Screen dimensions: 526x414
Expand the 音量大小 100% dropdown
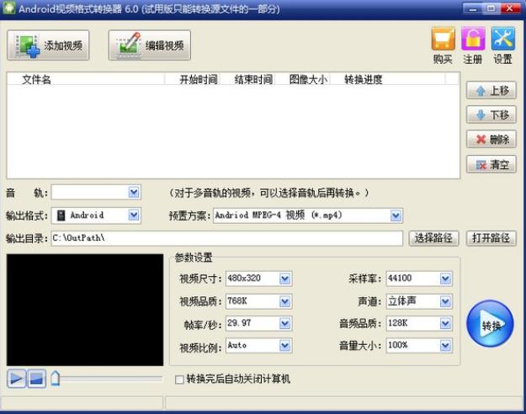click(419, 346)
